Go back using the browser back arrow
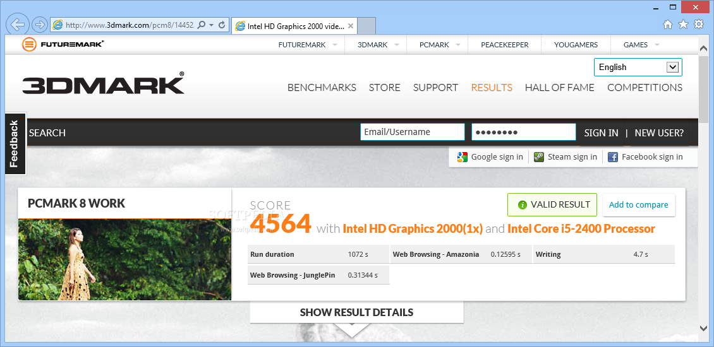 [17, 24]
